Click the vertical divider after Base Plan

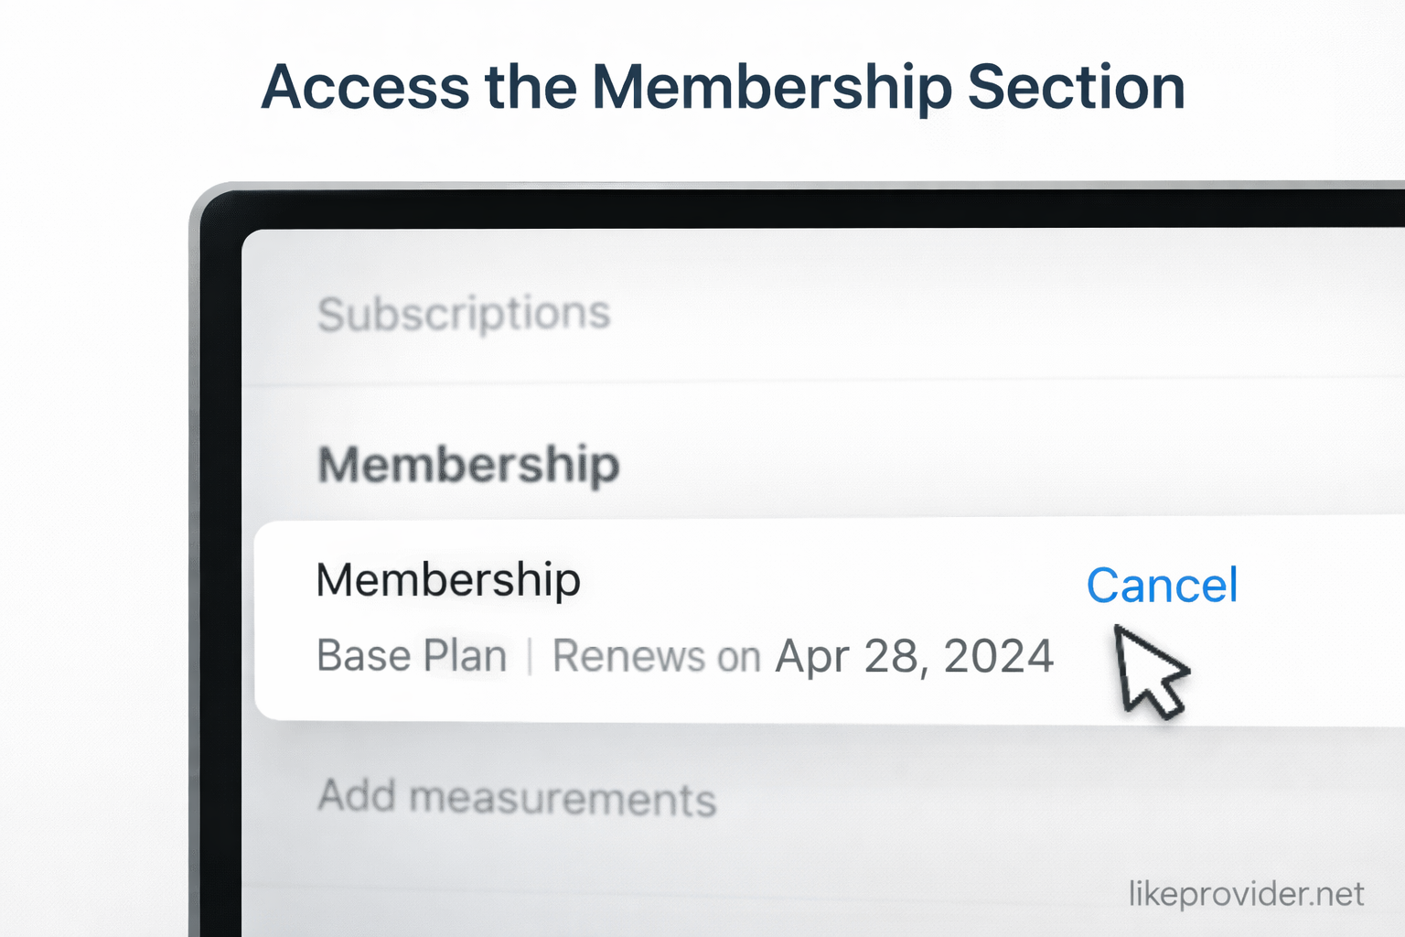coord(530,656)
